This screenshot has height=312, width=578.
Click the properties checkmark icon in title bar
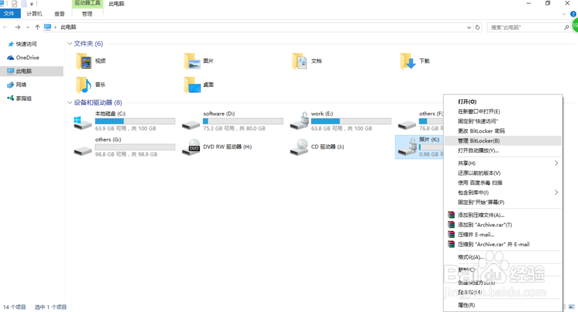point(14,3)
